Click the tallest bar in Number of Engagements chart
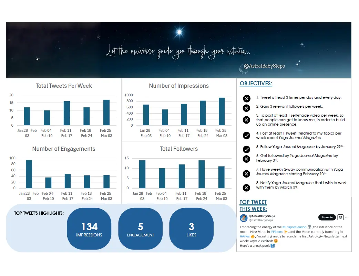 (x=29, y=174)
